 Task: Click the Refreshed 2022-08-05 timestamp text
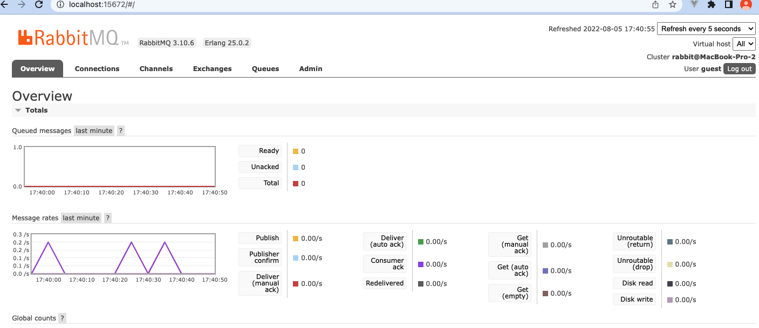(x=601, y=29)
